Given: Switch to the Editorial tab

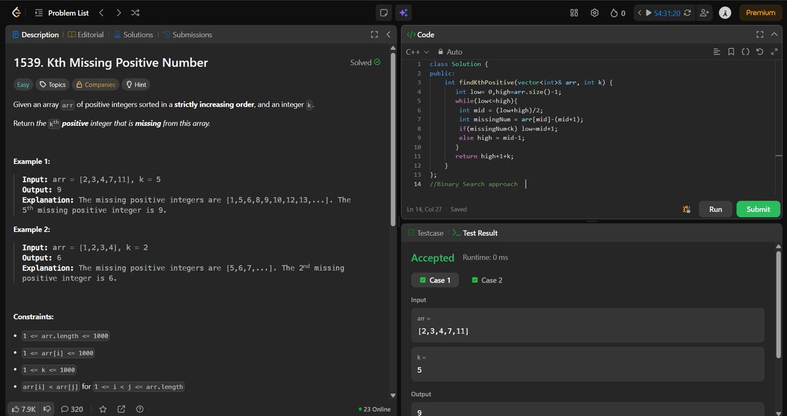Looking at the screenshot, I should (x=85, y=35).
